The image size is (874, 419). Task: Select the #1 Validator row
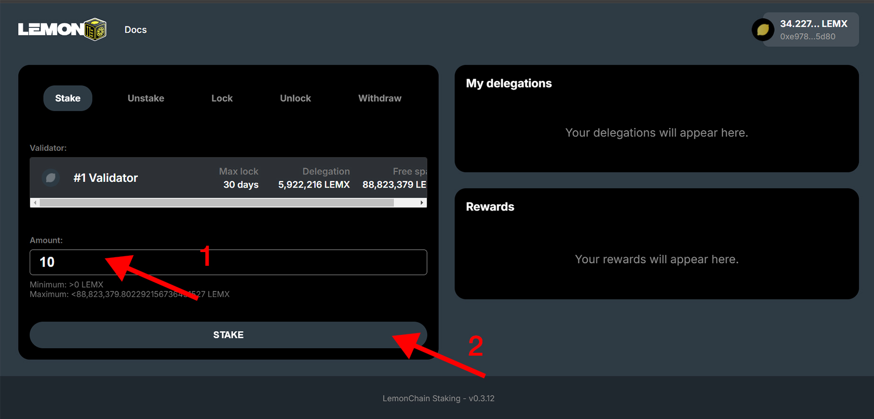tap(228, 178)
